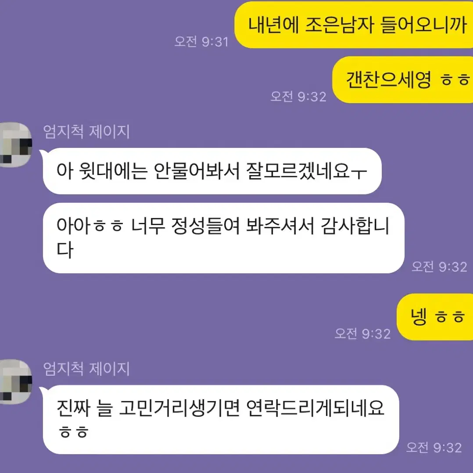Image resolution: width=473 pixels, height=473 pixels.
Task: Select the white message thanking with 너무 정성들여 봐주셔서
Action: pos(223,238)
